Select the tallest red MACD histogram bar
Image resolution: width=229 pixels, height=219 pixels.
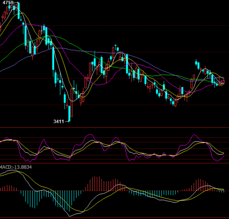[x=95, y=184]
